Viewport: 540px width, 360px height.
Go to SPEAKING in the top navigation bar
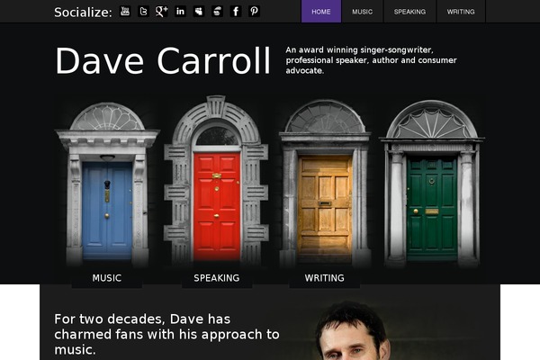click(x=409, y=12)
